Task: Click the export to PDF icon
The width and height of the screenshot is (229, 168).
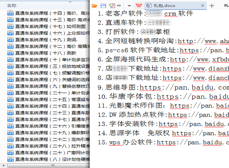Action: pos(112,6)
